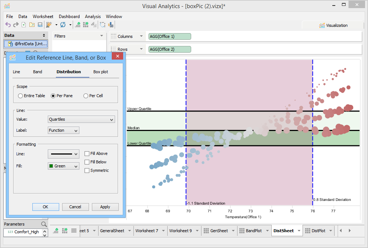Enable the Fill Above checkbox
Viewport: 368px width, 248px height.
(x=87, y=153)
